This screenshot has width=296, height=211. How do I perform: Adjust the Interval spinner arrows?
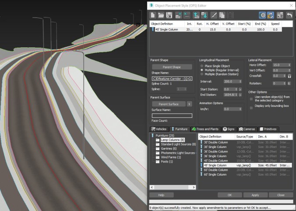(240, 81)
